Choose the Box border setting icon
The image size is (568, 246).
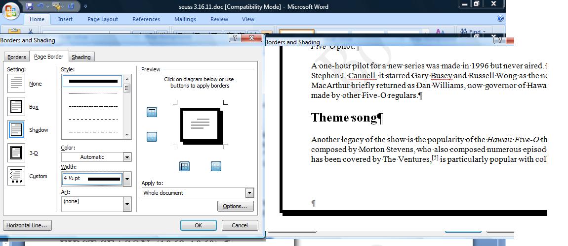point(16,107)
